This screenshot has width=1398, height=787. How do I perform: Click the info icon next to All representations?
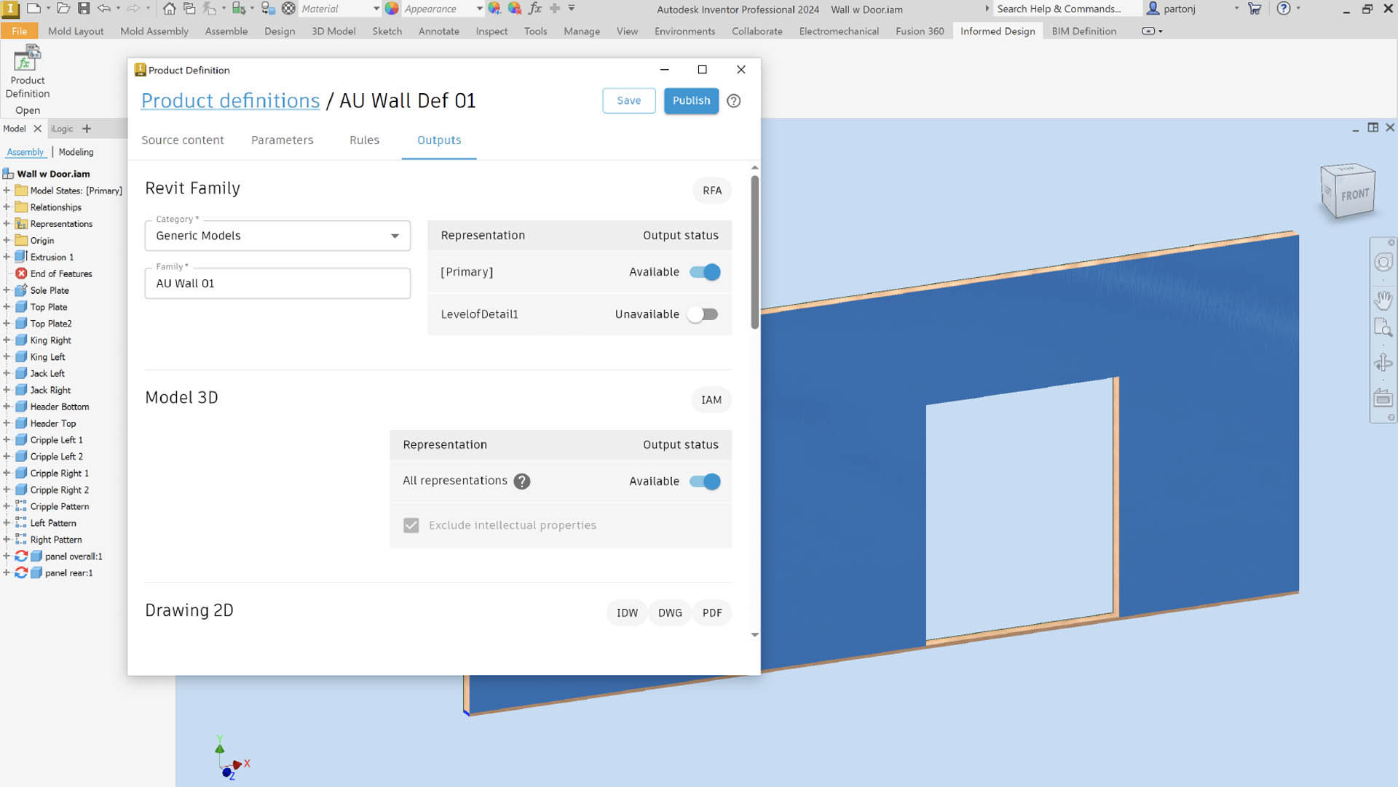click(x=521, y=482)
